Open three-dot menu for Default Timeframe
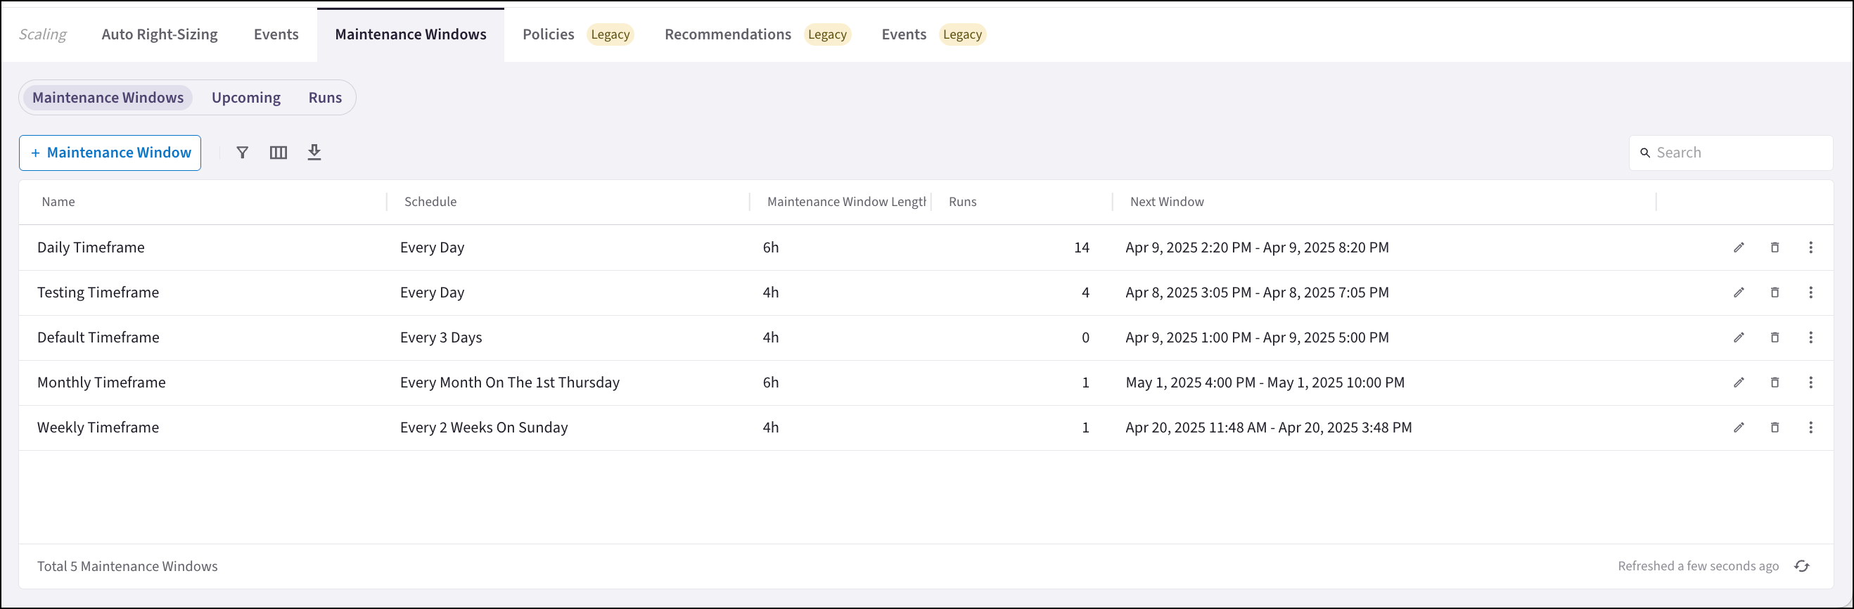 [1811, 338]
